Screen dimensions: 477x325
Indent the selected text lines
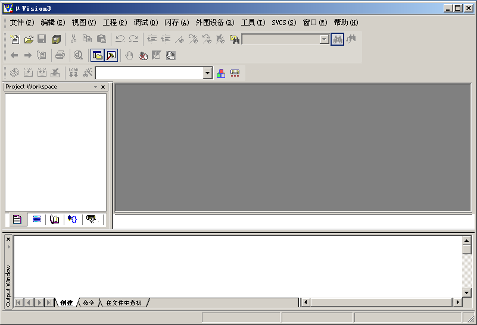[152, 39]
